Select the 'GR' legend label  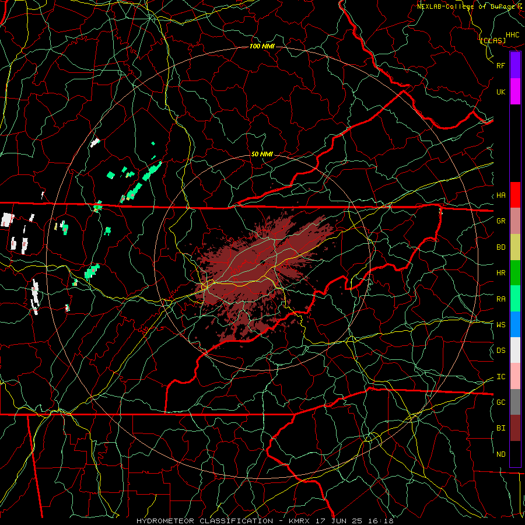[501, 221]
